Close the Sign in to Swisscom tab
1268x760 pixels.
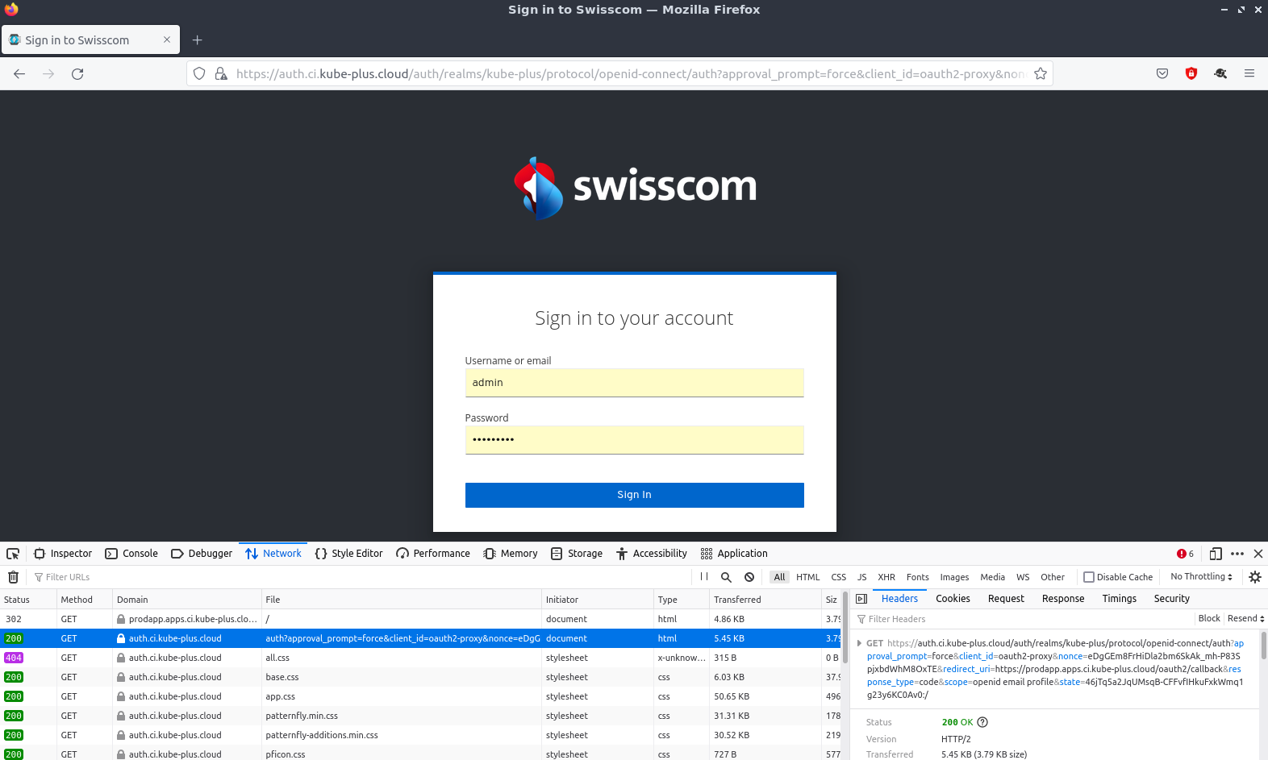pyautogui.click(x=167, y=40)
